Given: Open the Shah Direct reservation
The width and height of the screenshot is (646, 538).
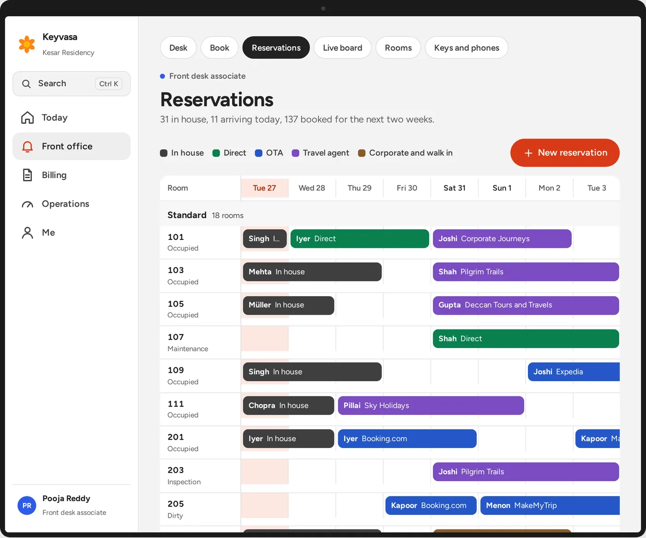Looking at the screenshot, I should click(x=526, y=339).
